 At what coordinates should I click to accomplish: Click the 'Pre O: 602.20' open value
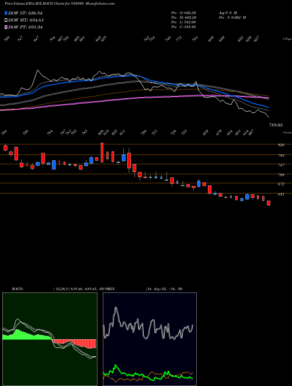tap(183, 12)
